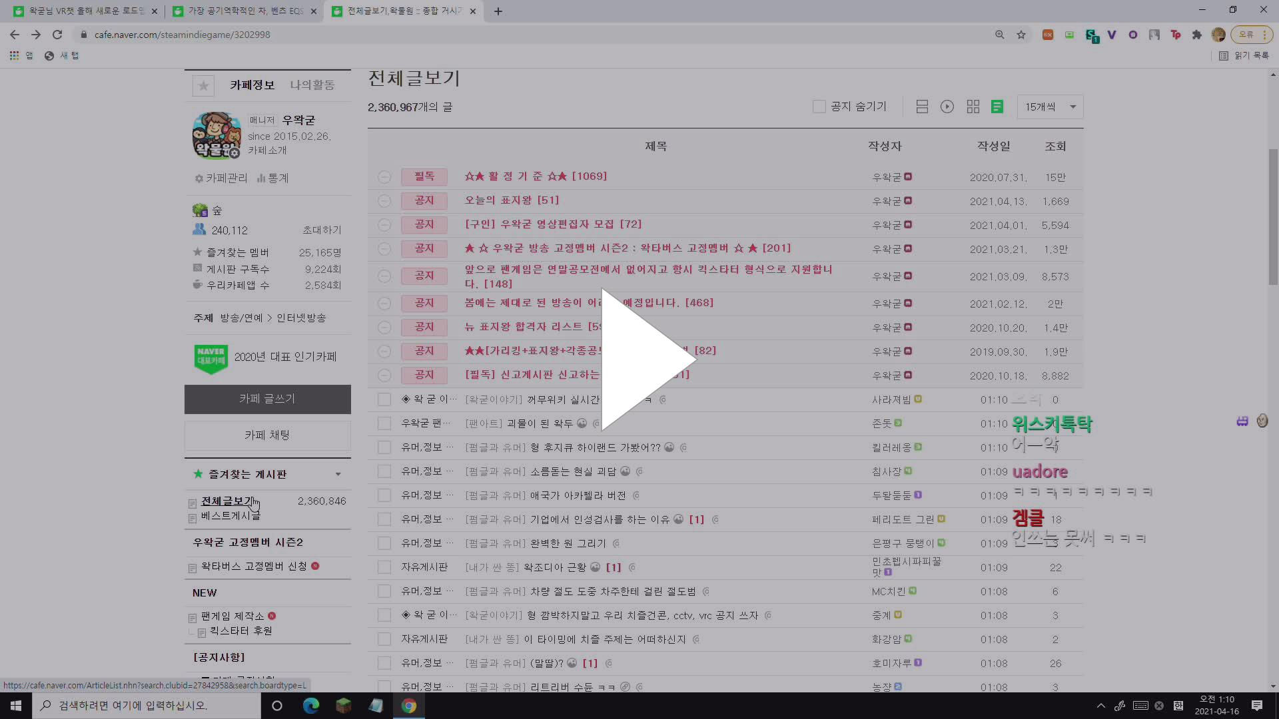Open the new tab plus button
This screenshot has width=1279, height=719.
pyautogui.click(x=498, y=11)
